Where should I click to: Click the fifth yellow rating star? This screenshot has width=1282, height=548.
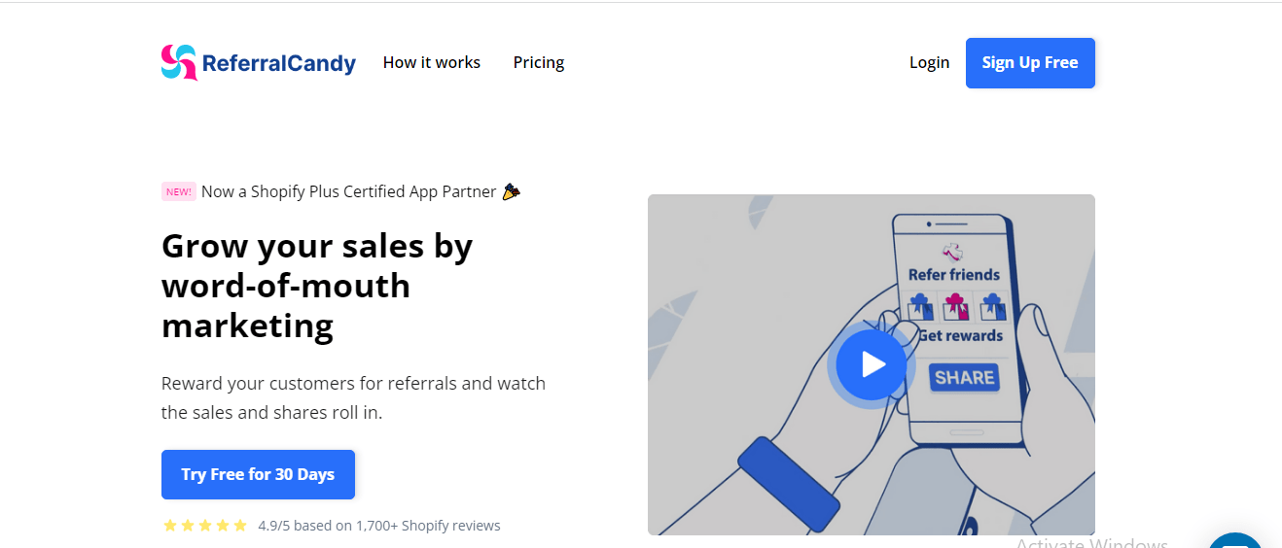(240, 526)
